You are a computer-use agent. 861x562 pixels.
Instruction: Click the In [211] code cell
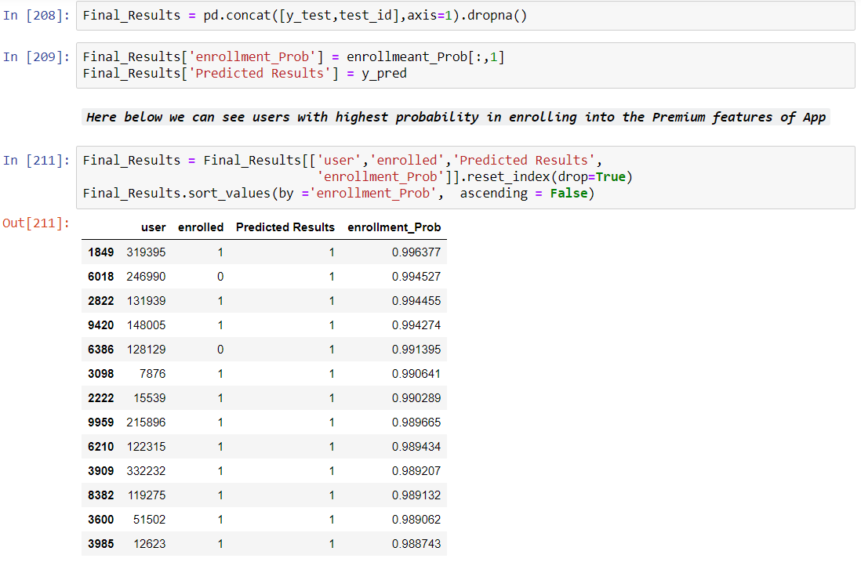(465, 176)
